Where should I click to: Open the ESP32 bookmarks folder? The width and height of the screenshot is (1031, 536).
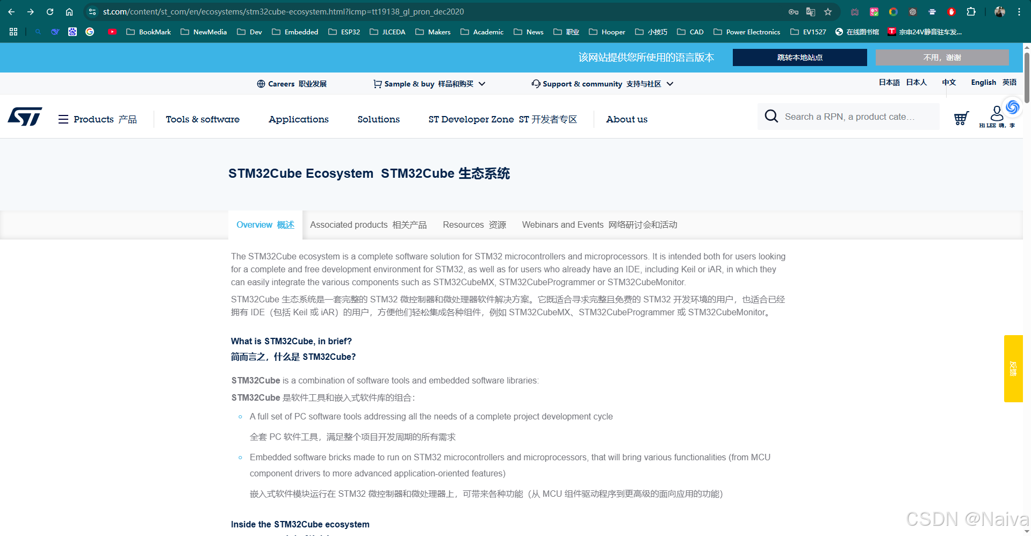(x=344, y=32)
